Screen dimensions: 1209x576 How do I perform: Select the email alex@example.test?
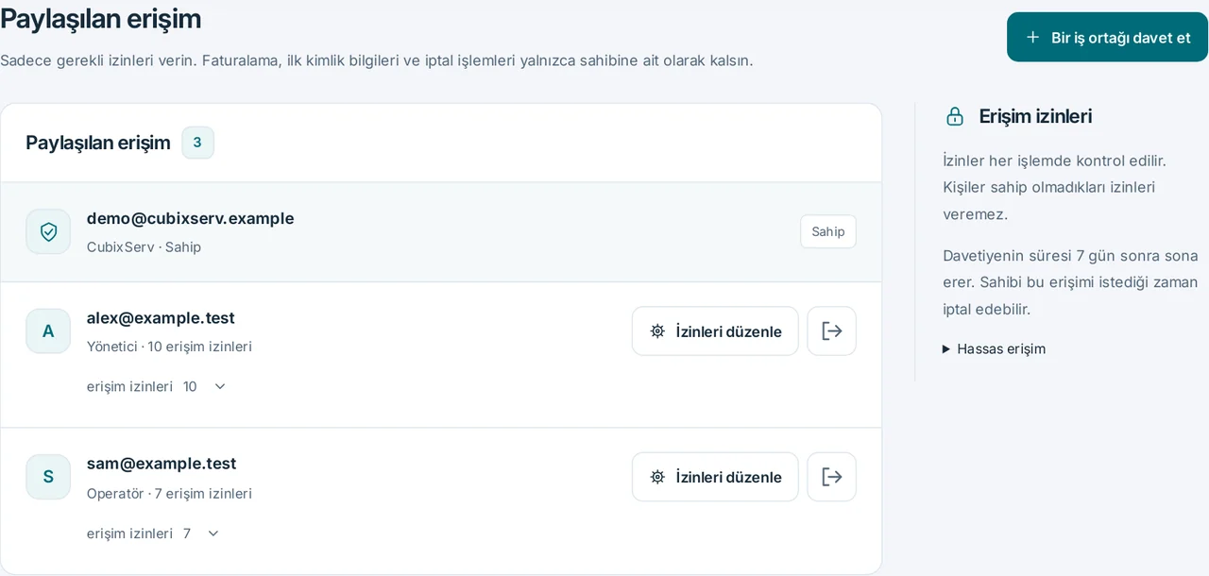click(x=161, y=317)
